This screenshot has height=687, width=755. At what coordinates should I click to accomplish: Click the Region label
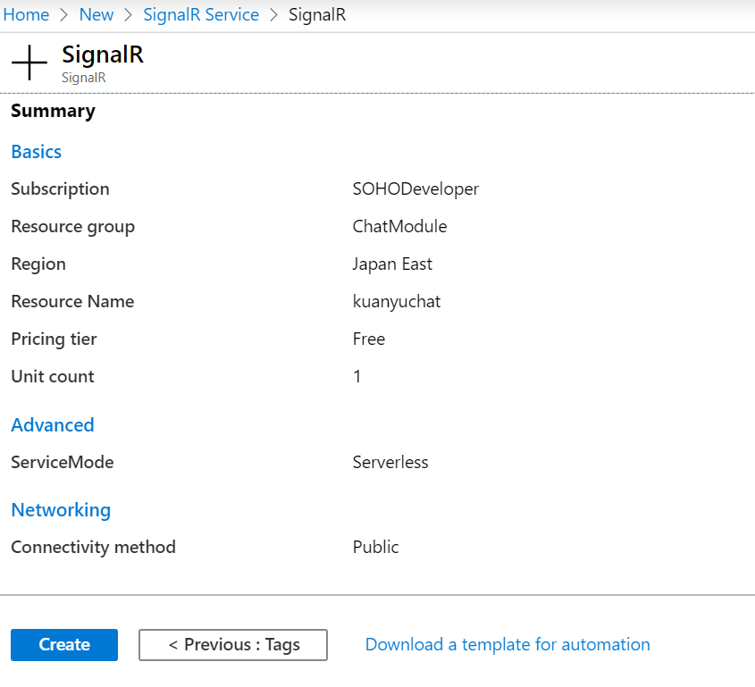point(38,264)
